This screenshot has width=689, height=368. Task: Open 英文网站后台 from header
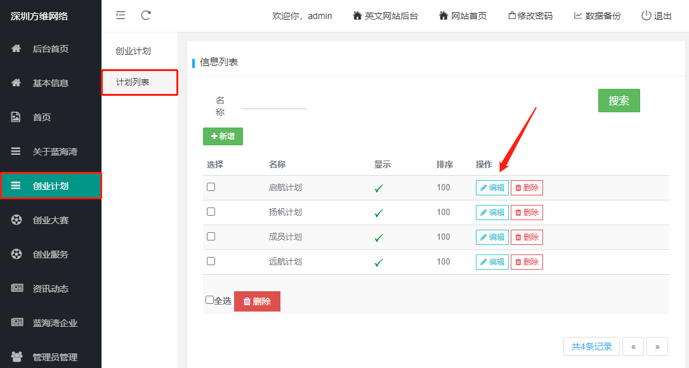click(x=385, y=16)
